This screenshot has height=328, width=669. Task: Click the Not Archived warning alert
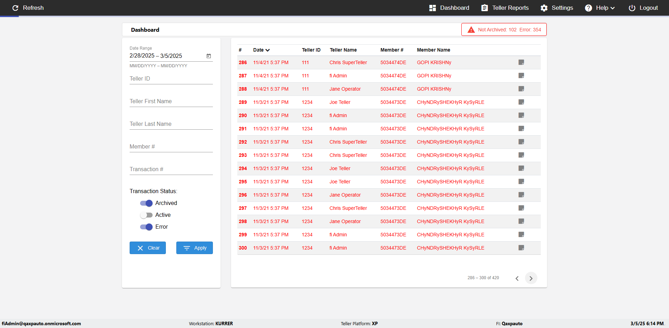504,30
